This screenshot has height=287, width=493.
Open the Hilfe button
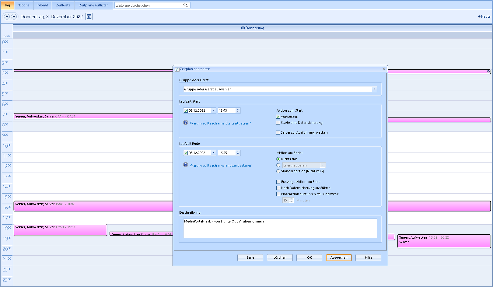coord(368,257)
